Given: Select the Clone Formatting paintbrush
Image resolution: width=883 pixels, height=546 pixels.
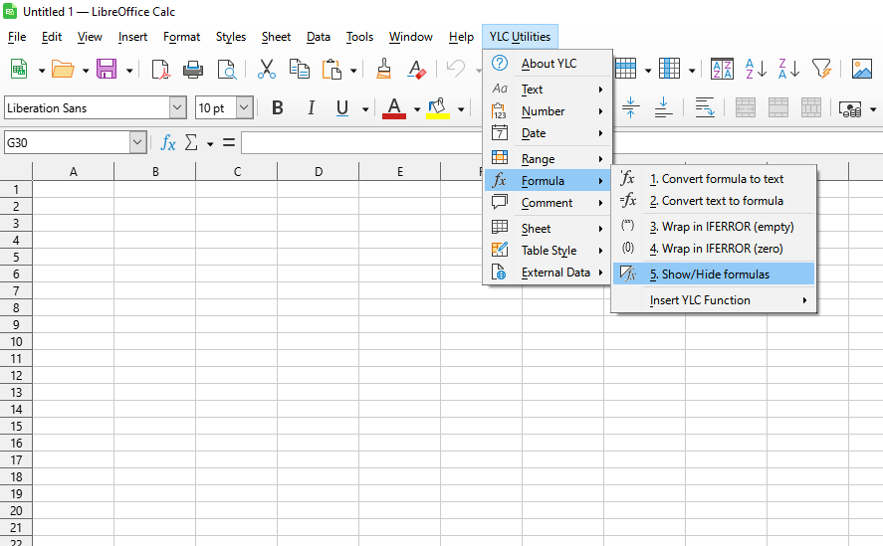Looking at the screenshot, I should (x=383, y=69).
